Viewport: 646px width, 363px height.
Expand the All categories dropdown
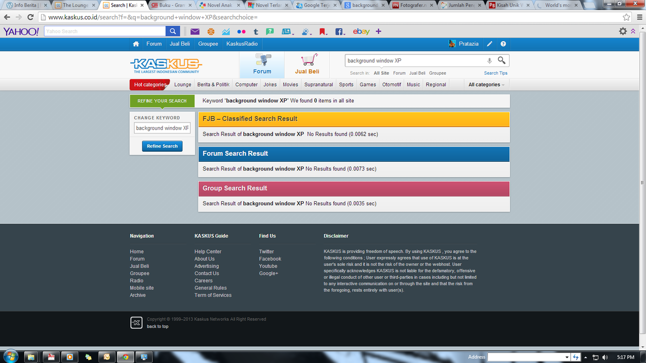486,85
